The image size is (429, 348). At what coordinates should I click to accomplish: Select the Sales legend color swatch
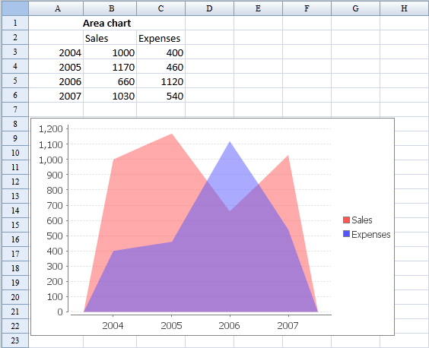pyautogui.click(x=346, y=220)
